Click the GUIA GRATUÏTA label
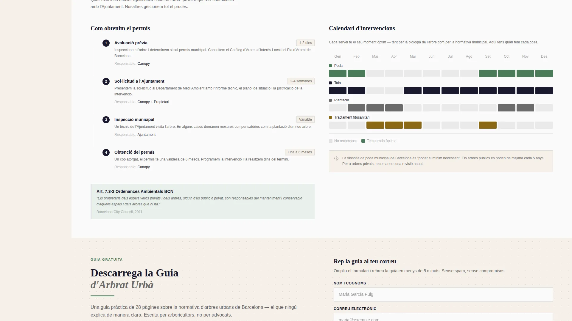This screenshot has height=321, width=572. 107,259
